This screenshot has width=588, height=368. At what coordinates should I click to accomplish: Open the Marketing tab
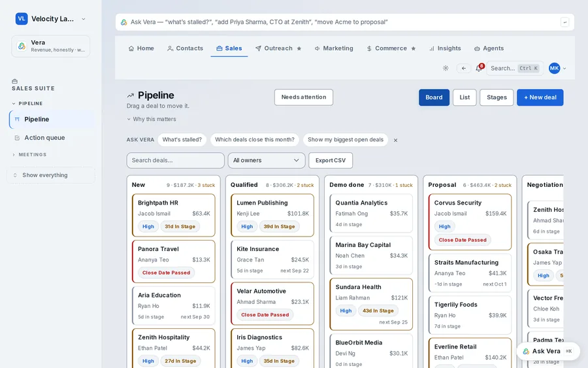coord(334,48)
